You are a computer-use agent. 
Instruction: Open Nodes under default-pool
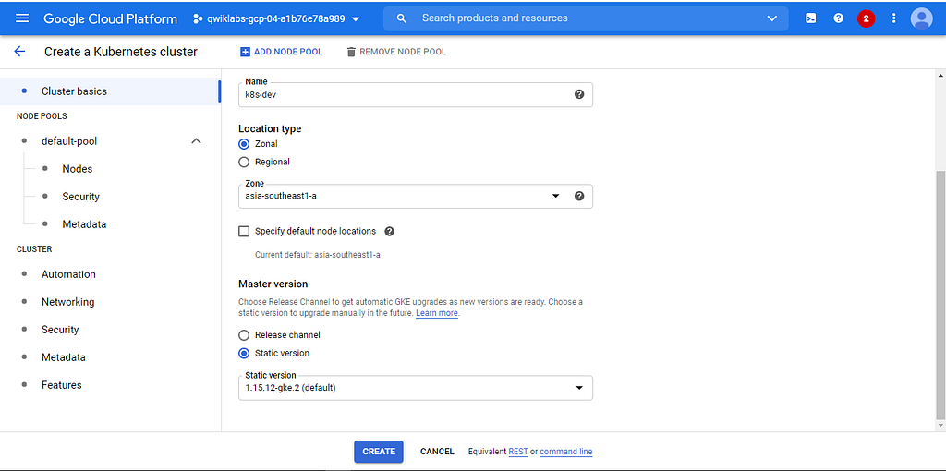pyautogui.click(x=78, y=169)
